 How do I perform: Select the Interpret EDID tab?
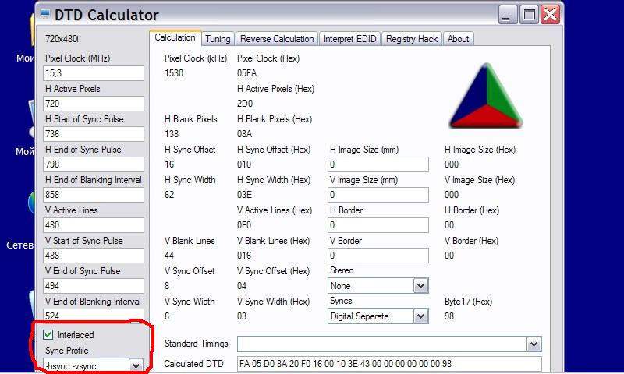[350, 38]
